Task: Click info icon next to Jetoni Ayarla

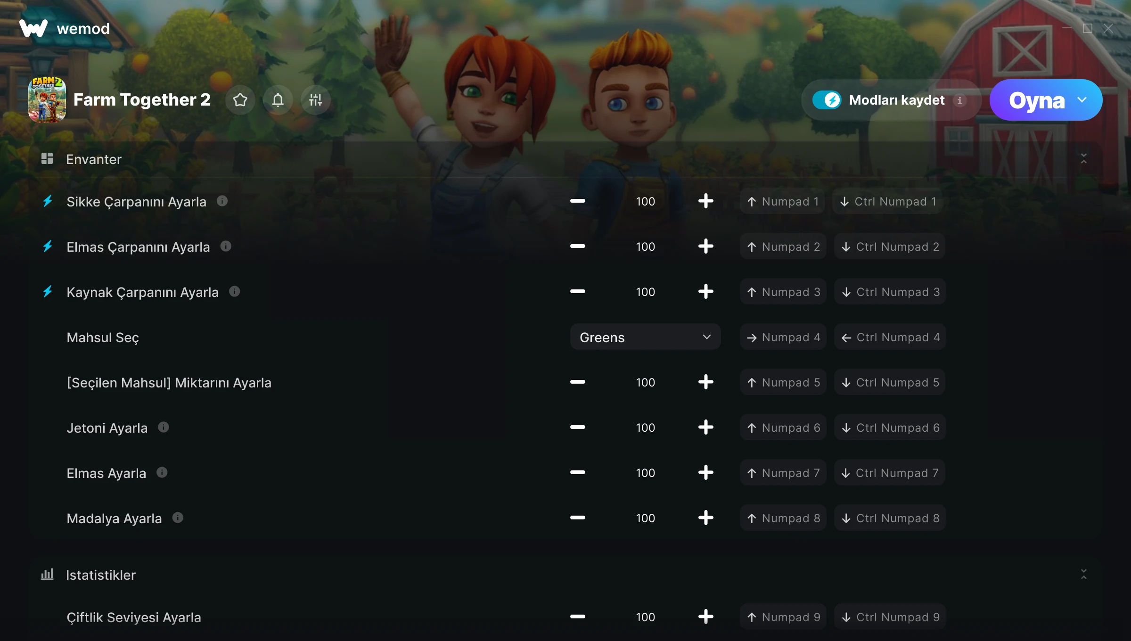Action: tap(164, 427)
